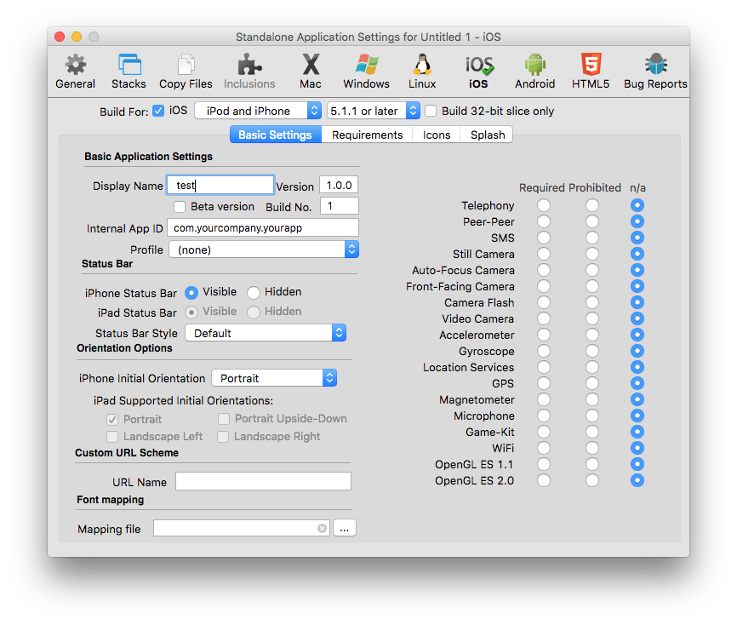This screenshot has height=625, width=737.
Task: Open the General settings pane
Action: click(75, 71)
